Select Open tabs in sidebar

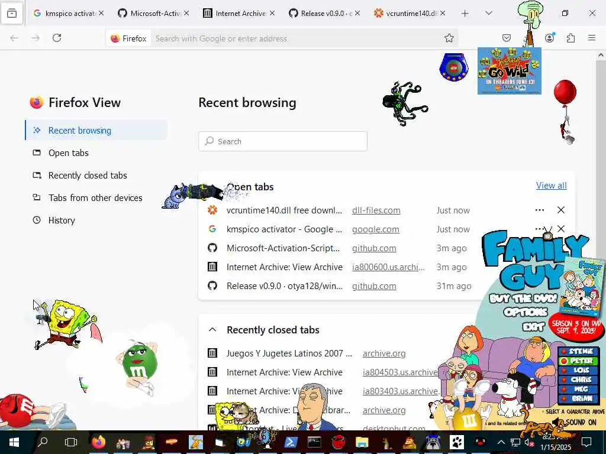click(x=96, y=153)
